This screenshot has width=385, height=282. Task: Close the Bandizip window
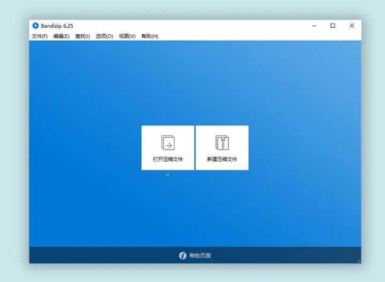click(352, 26)
